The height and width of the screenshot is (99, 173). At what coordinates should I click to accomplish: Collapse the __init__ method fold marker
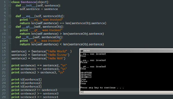[x=10, y=6]
